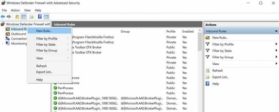Click the firewall icon in the title bar

click(3, 3)
